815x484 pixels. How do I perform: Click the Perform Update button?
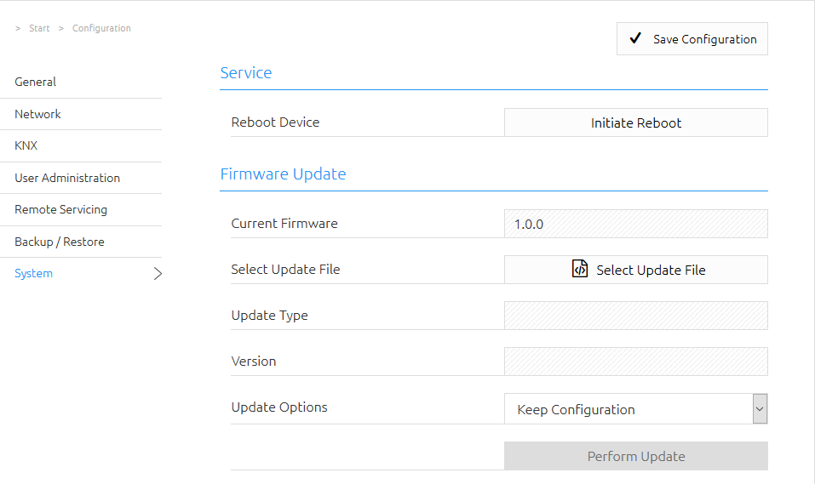point(635,456)
